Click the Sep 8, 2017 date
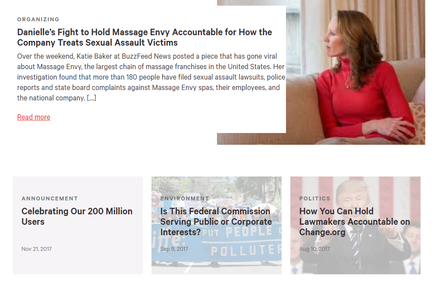This screenshot has width=437, height=283. 174,249
